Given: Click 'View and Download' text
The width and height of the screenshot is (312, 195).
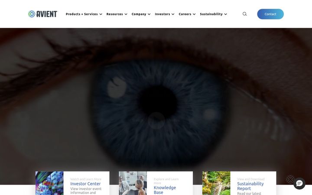Looking at the screenshot, I should click(x=251, y=179).
